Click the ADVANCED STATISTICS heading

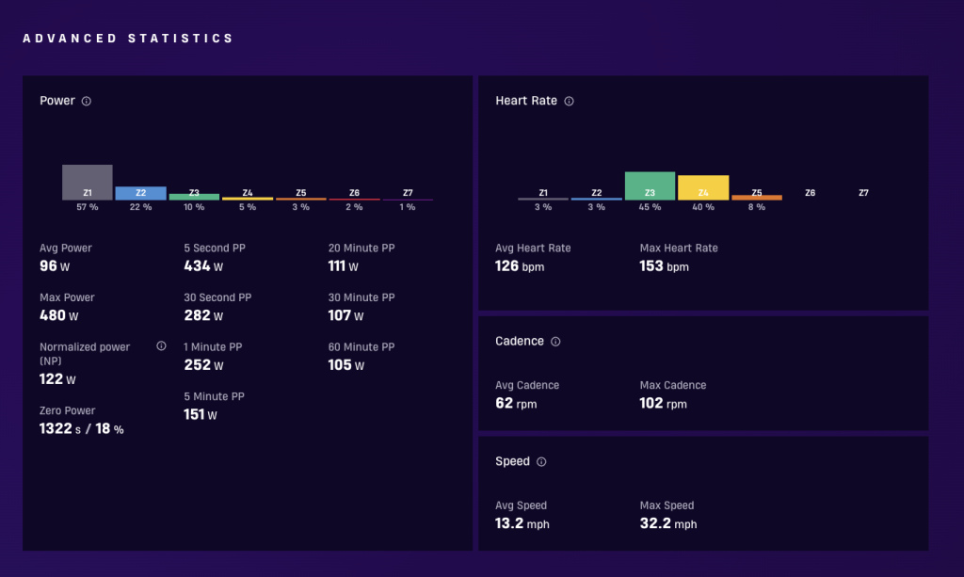click(x=128, y=38)
